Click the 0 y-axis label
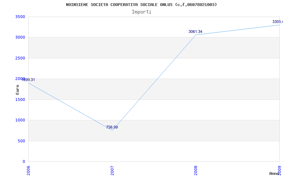 click(24, 161)
